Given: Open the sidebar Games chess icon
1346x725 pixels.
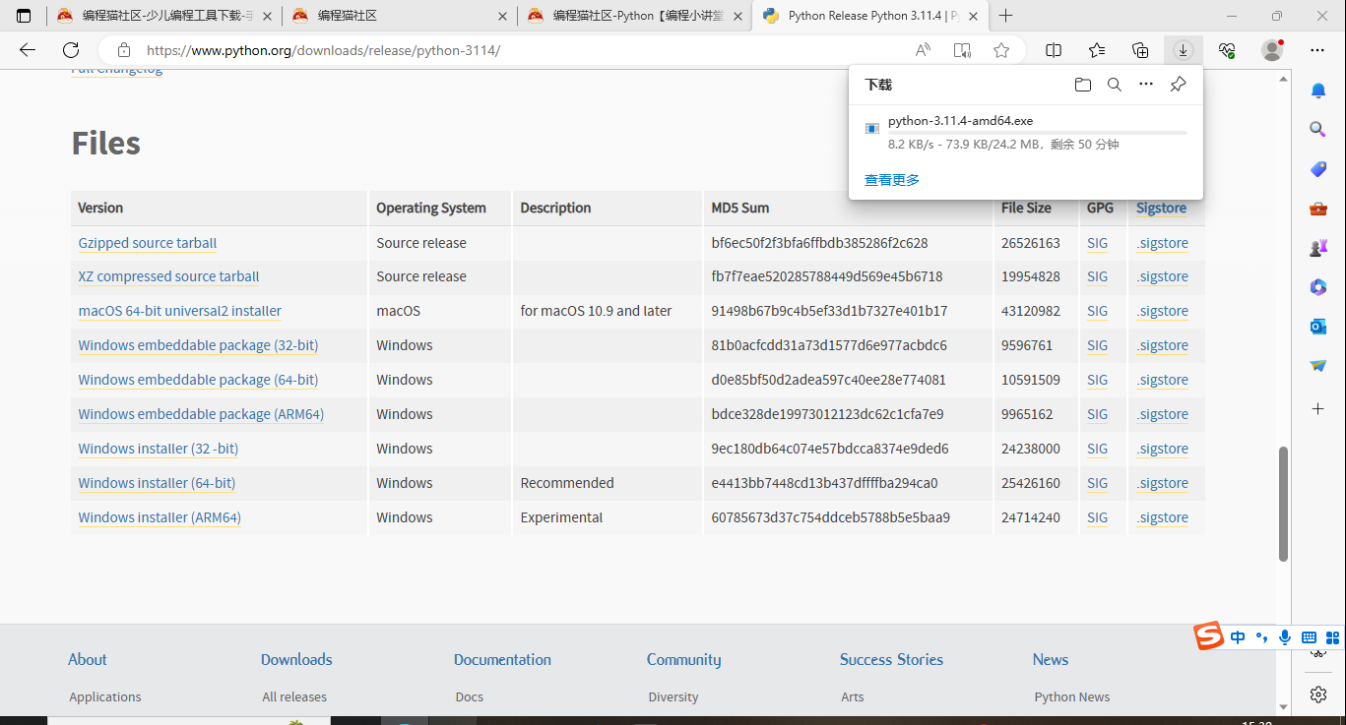Looking at the screenshot, I should click(x=1318, y=248).
